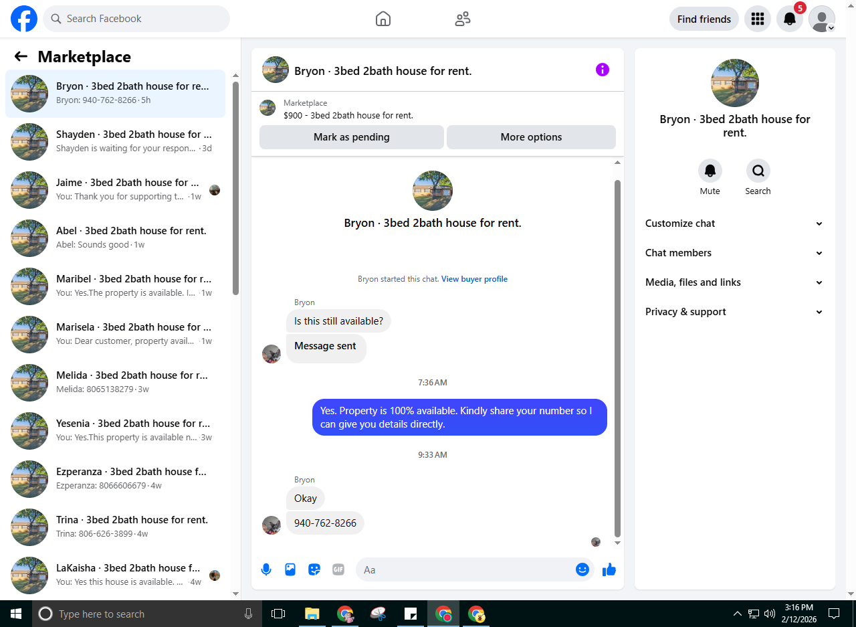Click Find friends button
Viewport: 856px width, 627px height.
click(704, 19)
